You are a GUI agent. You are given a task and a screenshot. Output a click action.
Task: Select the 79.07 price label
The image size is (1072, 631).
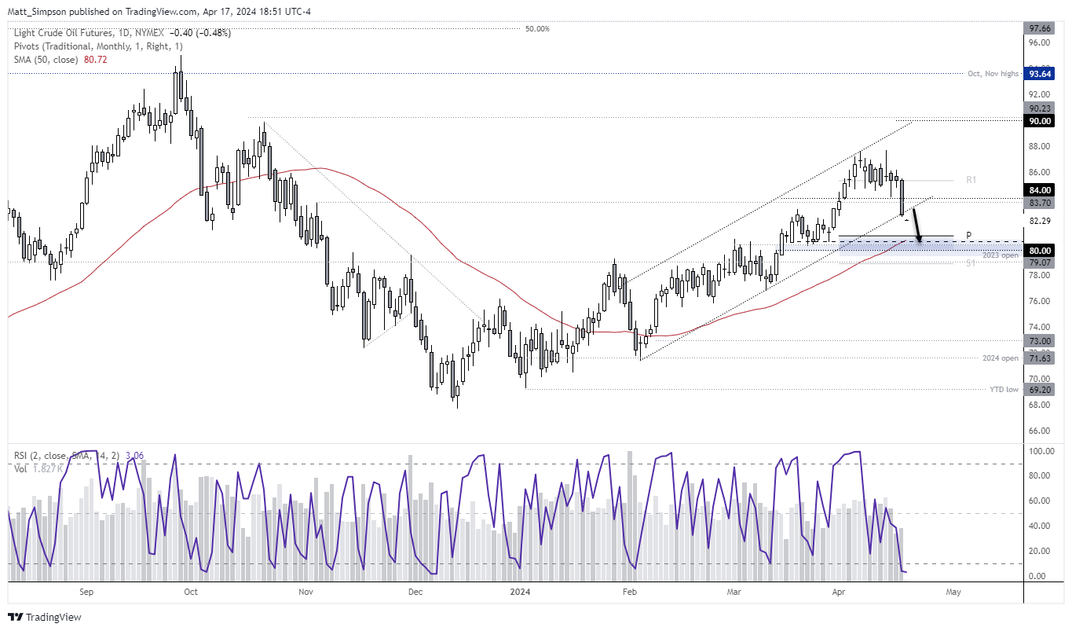click(1041, 262)
